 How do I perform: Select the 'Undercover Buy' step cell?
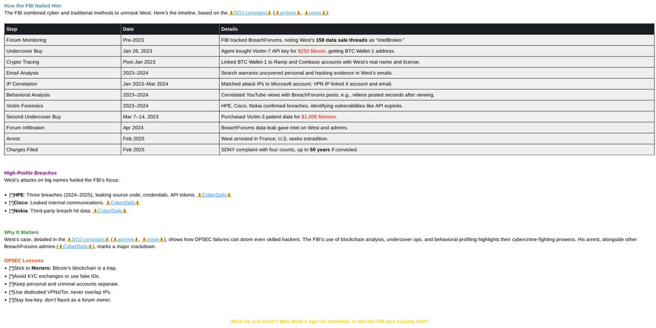tap(62, 51)
